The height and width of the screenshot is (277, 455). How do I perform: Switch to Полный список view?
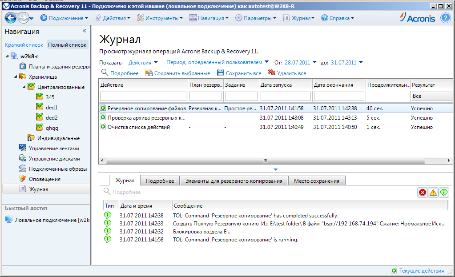67,44
